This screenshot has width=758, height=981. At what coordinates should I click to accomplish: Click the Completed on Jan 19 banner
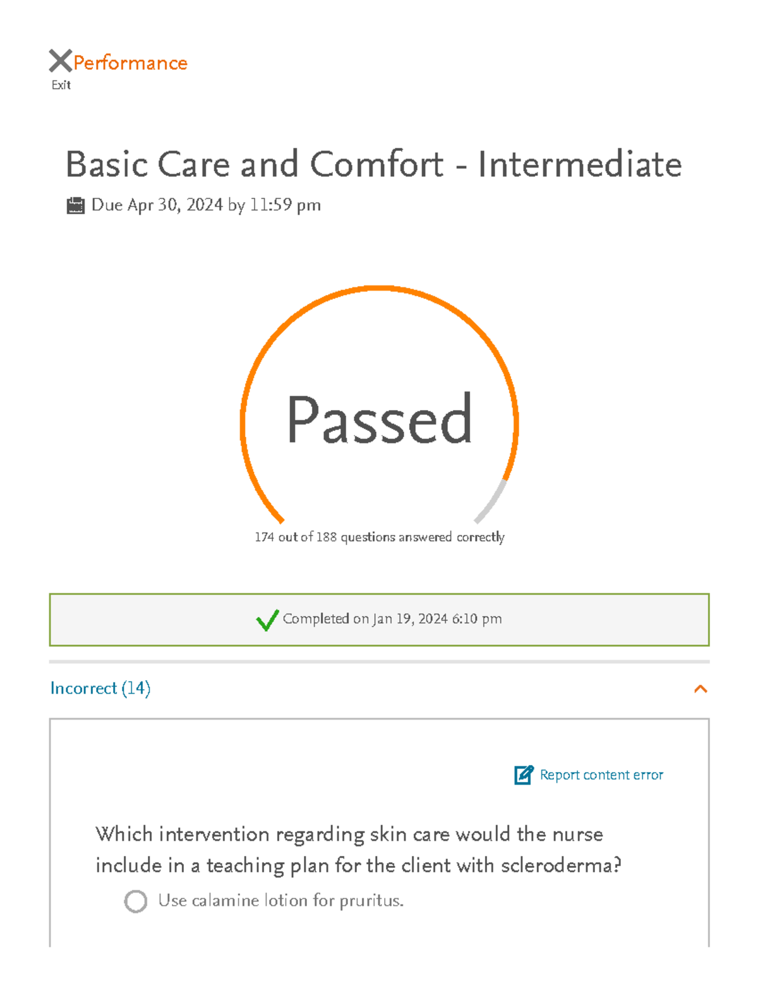point(379,620)
